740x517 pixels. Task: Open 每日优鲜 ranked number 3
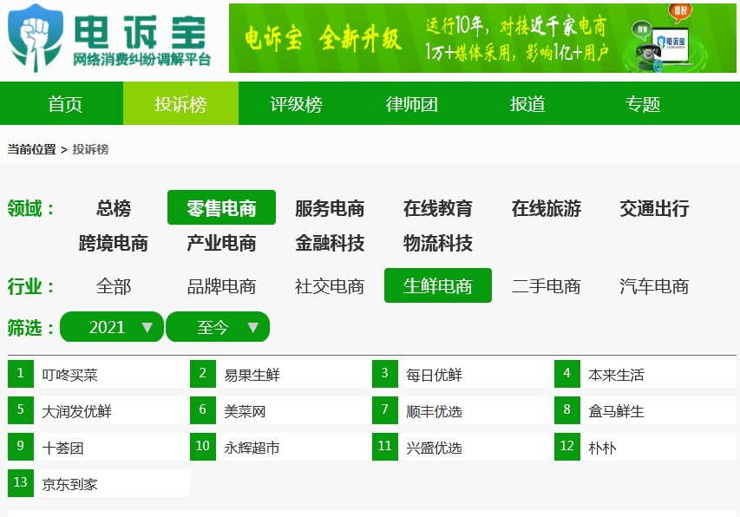463,374
